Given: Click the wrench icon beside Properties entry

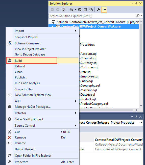Looking at the screenshot, I should [10, 162].
